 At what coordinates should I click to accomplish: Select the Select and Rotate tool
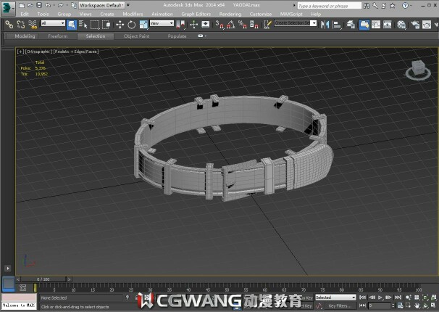[132, 25]
